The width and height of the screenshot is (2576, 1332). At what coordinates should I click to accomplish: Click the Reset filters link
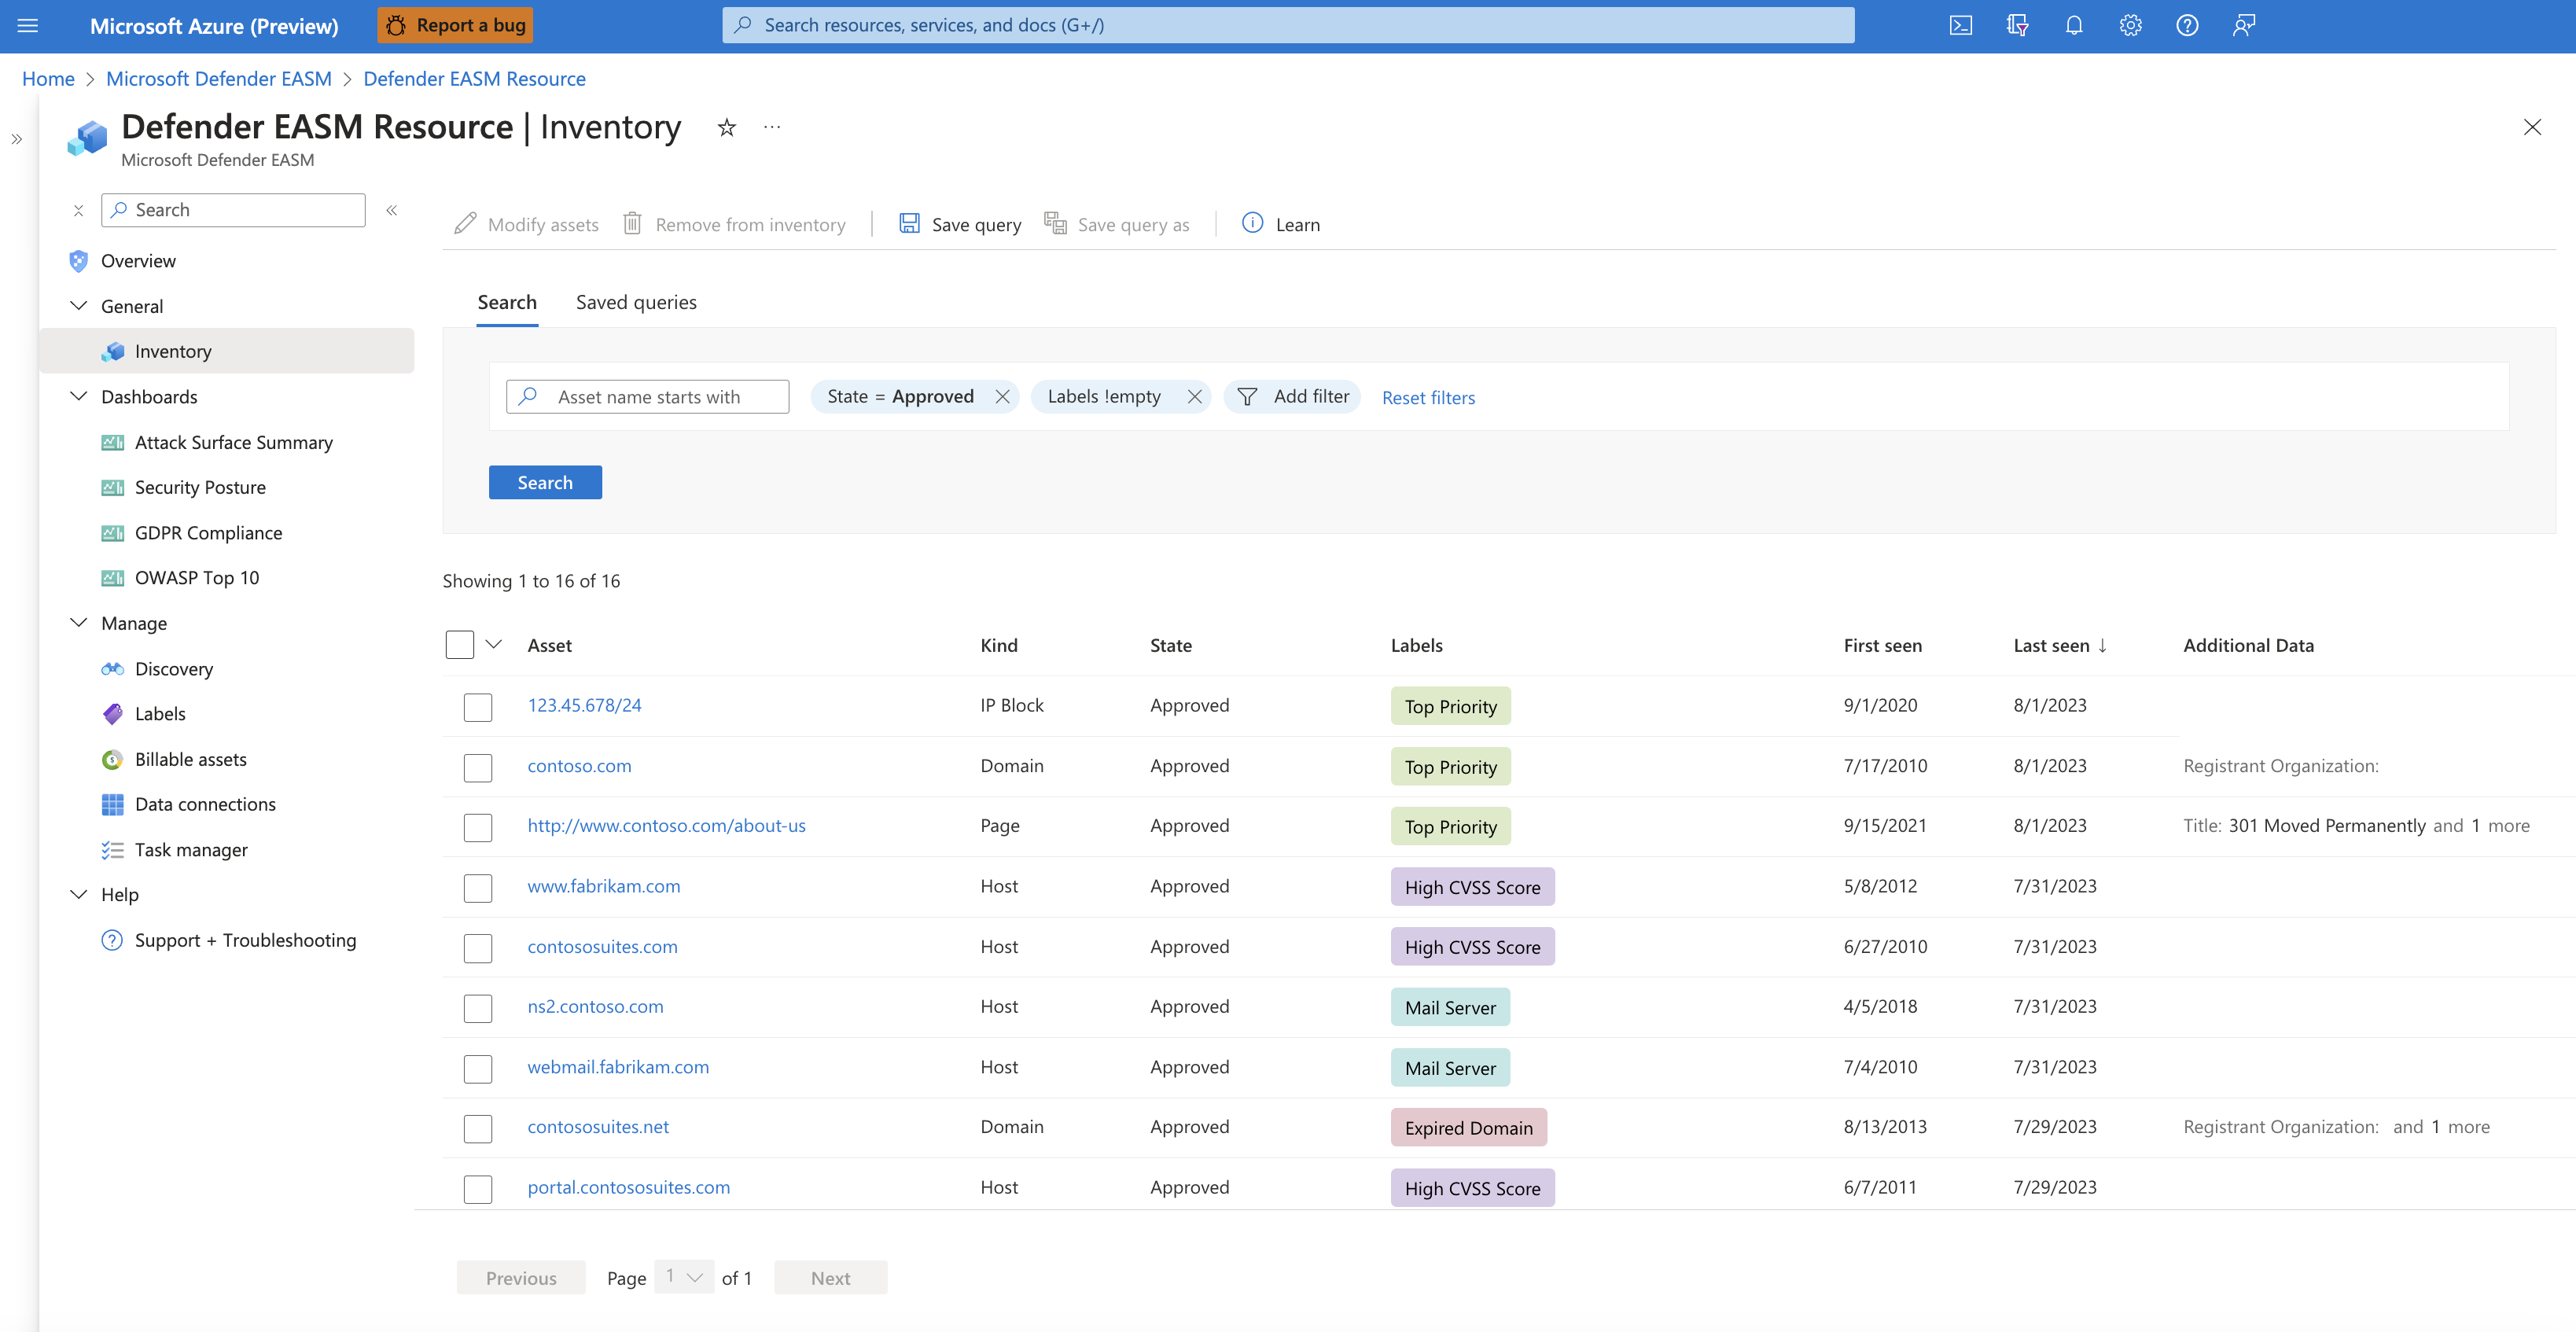(x=1428, y=397)
